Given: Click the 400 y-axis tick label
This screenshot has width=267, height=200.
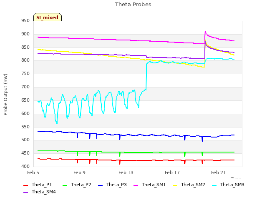Looking at the screenshot, I should (x=25, y=166).
